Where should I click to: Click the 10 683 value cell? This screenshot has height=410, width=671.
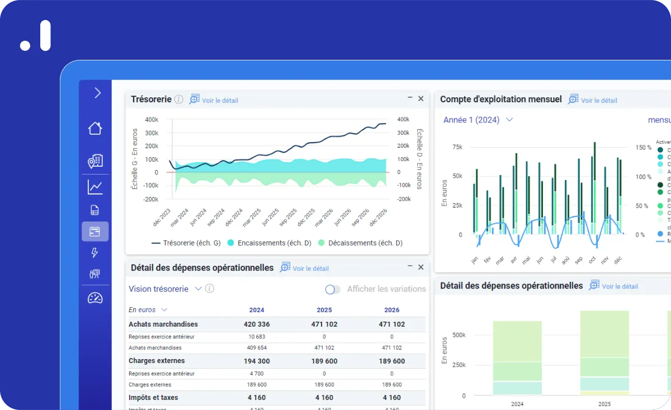[257, 337]
